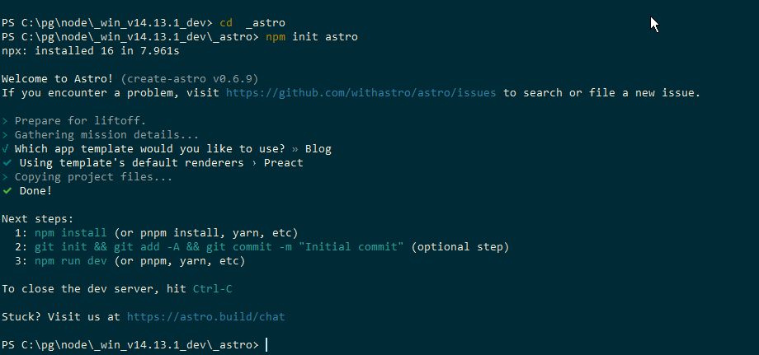Screen dimensions: 759x355
Task: Click the checkmark before "Using template's default renderers"
Action: point(7,163)
